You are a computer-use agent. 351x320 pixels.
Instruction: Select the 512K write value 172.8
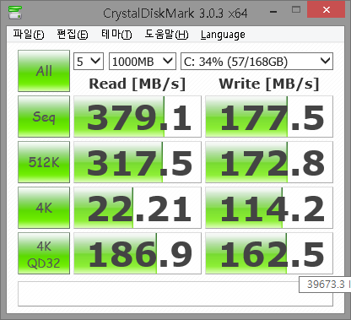[269, 162]
